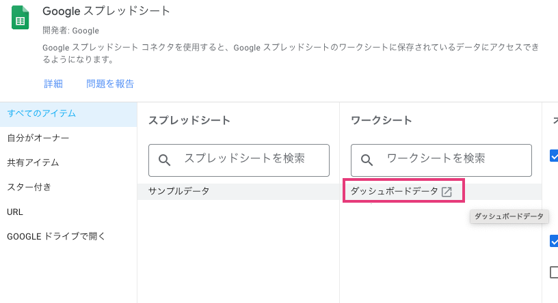
Task: Click the 問題を報告 link
Action: [x=110, y=84]
